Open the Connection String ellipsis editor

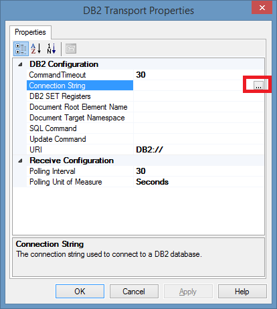click(x=258, y=86)
